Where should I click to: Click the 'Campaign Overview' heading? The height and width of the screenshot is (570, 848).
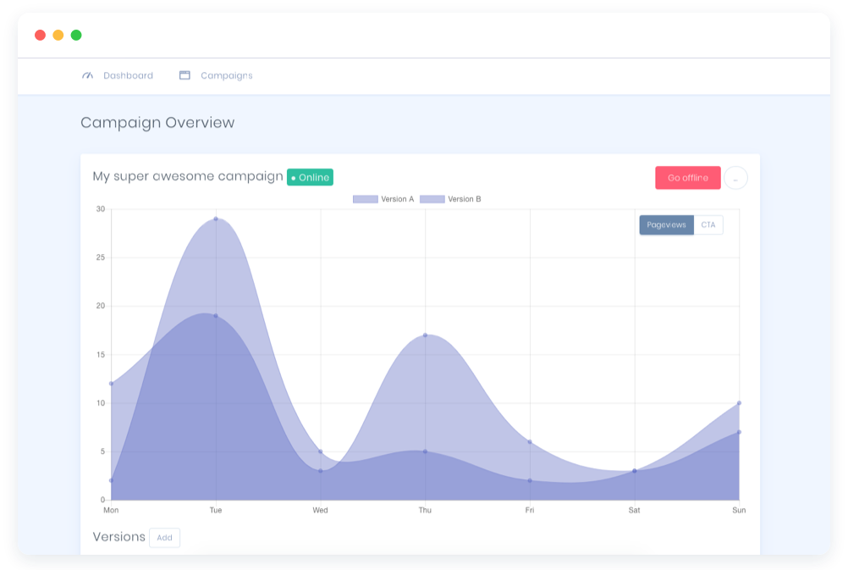(157, 123)
